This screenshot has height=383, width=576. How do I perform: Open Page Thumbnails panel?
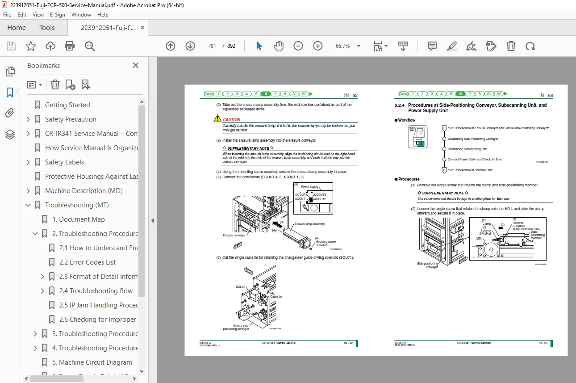point(10,72)
